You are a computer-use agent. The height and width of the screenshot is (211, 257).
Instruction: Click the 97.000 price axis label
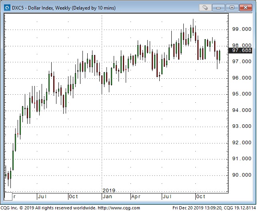coord(242,62)
